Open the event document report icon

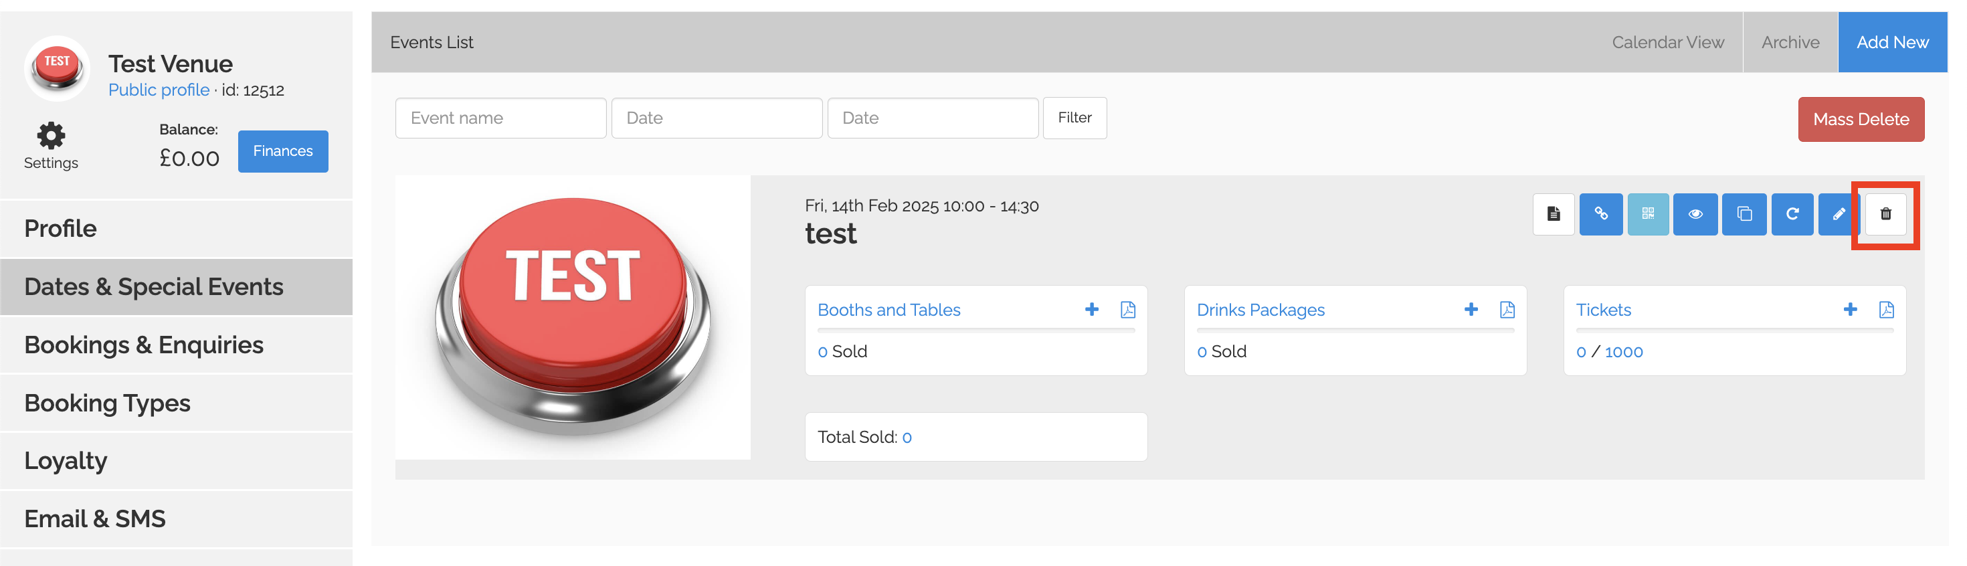(1553, 214)
